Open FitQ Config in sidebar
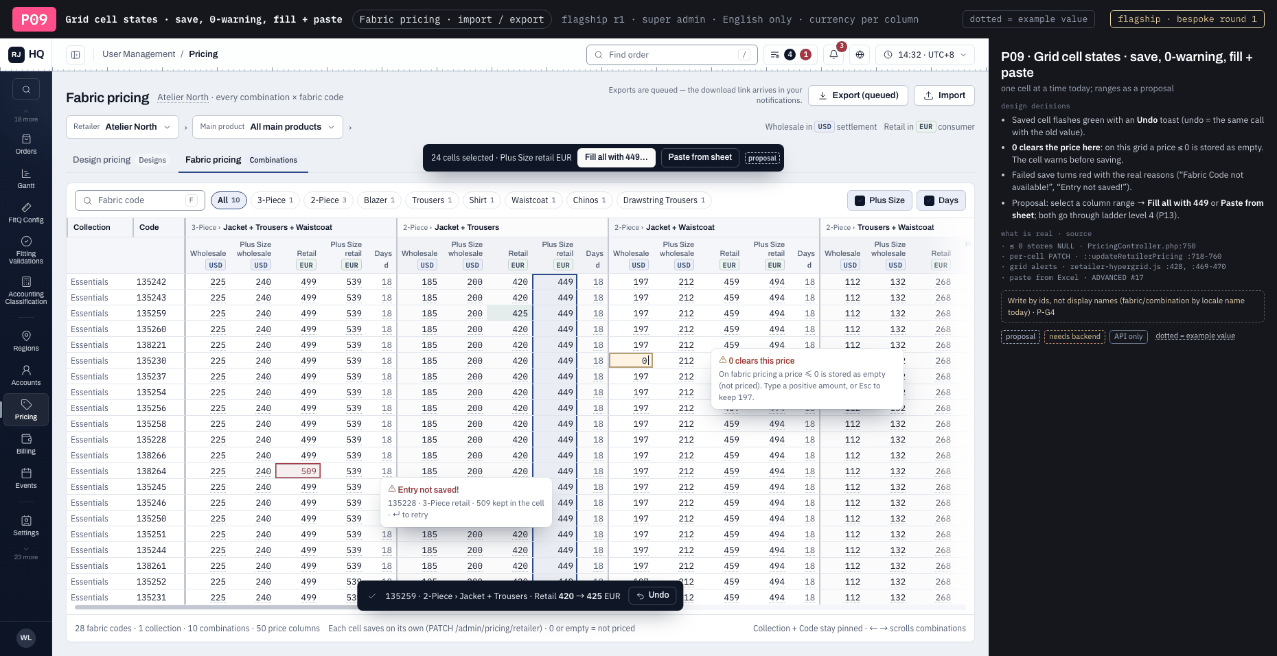1277x656 pixels. (26, 213)
